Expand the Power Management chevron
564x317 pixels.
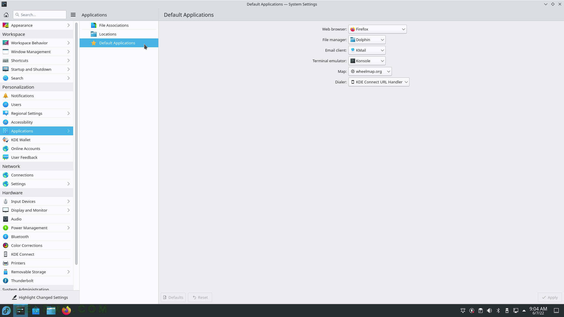tap(68, 228)
